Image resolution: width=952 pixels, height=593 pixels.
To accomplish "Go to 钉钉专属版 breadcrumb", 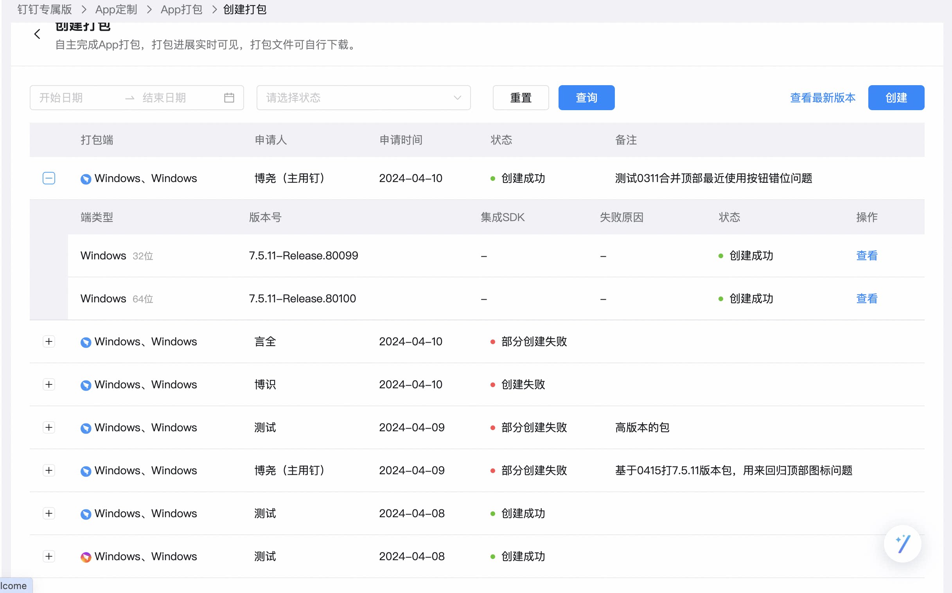I will coord(44,9).
